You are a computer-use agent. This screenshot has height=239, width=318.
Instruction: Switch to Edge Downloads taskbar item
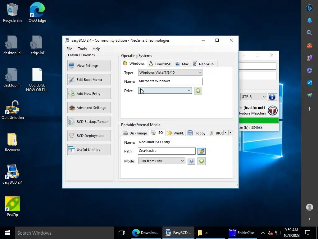click(145, 233)
